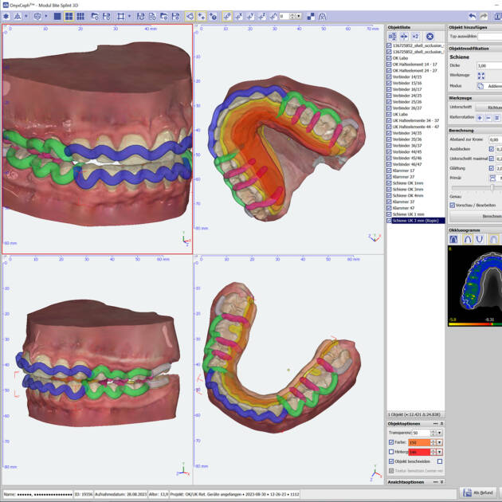The image size is (502, 502).
Task: Click the minus icon beside Kieferrotation
Action: (488, 118)
